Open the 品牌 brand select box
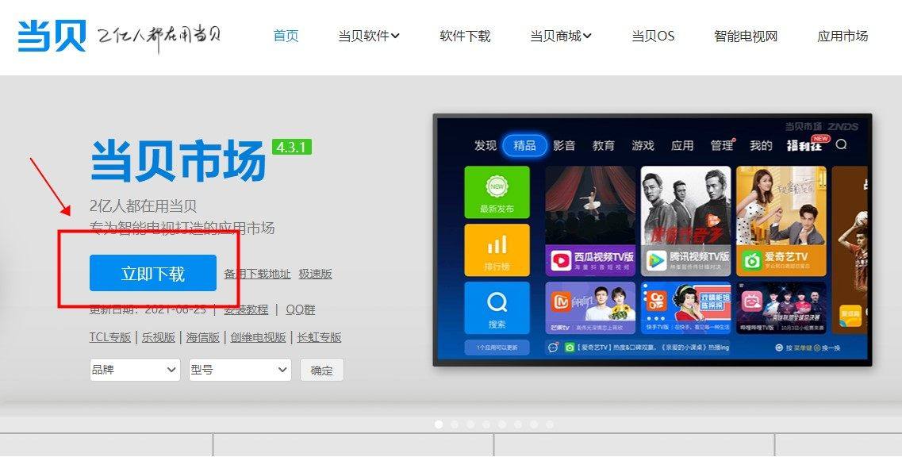The image size is (902, 457). click(136, 370)
